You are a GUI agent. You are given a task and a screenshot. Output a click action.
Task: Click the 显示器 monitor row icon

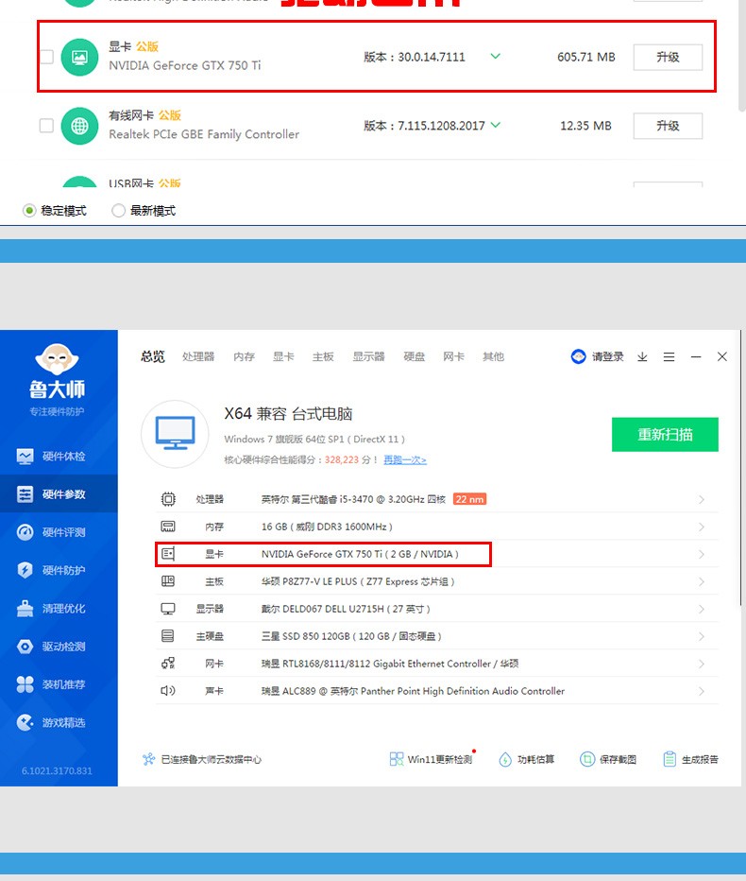click(168, 609)
